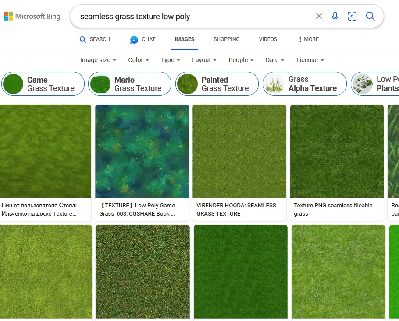Viewport: 399px width, 321px height.
Task: Switch to the SHOPPING tab
Action: pyautogui.click(x=226, y=39)
